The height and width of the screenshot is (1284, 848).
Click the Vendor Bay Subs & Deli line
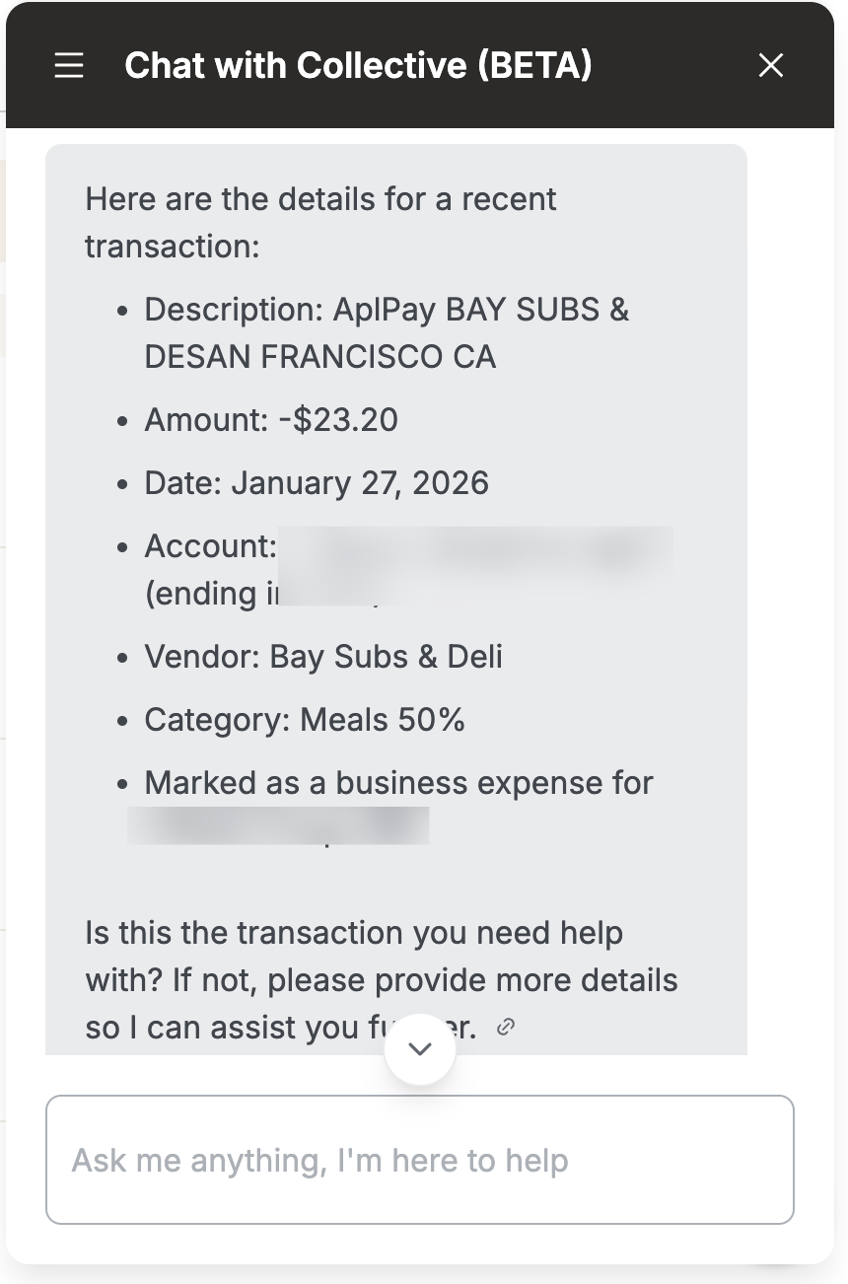click(323, 657)
